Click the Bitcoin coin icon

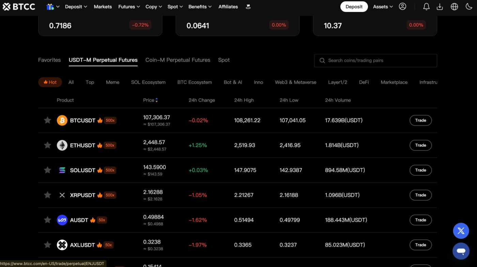pyautogui.click(x=62, y=120)
